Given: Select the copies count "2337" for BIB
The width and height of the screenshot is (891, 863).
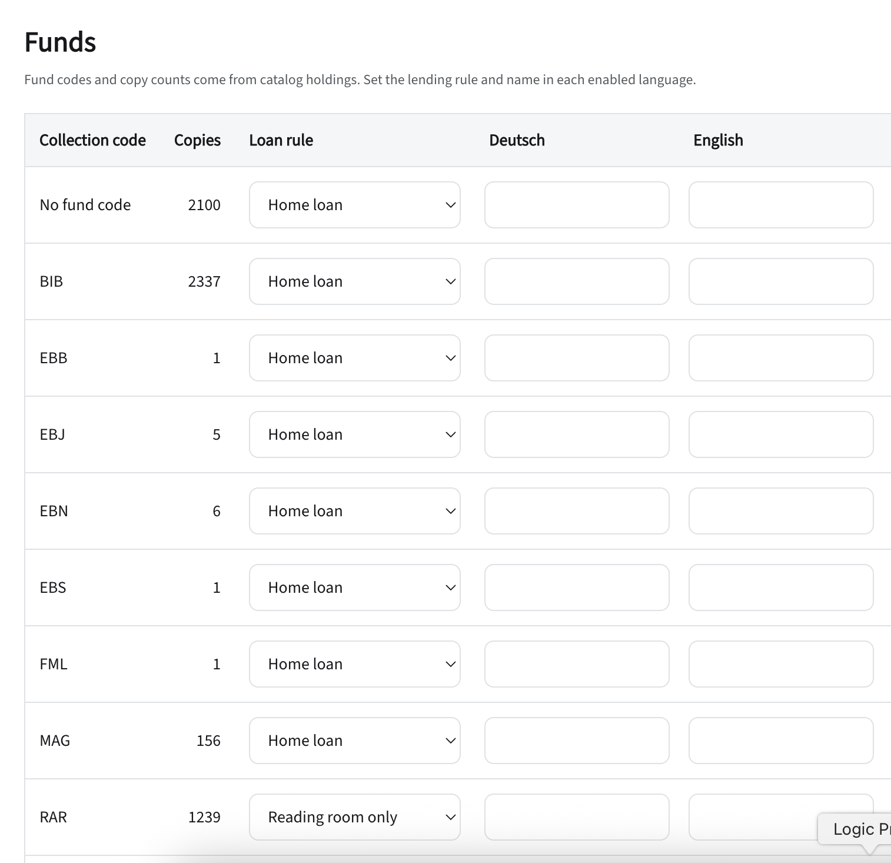Looking at the screenshot, I should click(x=204, y=281).
